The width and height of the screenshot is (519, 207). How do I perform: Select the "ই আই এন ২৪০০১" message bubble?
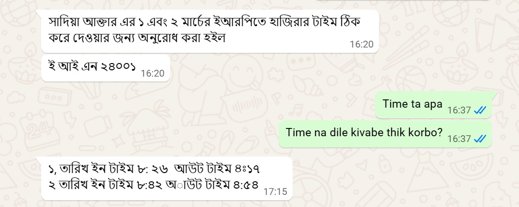pyautogui.click(x=105, y=68)
